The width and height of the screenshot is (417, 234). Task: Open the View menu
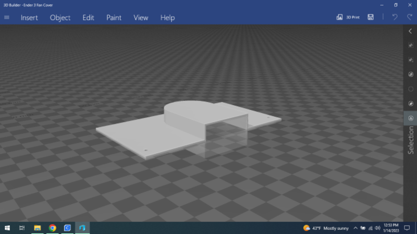(x=141, y=18)
